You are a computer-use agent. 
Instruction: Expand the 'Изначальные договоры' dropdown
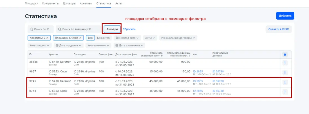click(x=178, y=38)
